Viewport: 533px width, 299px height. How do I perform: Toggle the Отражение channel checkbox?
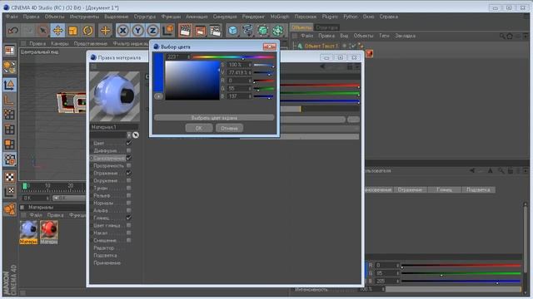129,173
